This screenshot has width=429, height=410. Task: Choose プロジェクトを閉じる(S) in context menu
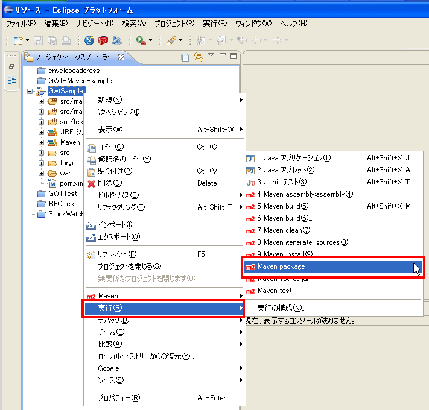(x=164, y=266)
